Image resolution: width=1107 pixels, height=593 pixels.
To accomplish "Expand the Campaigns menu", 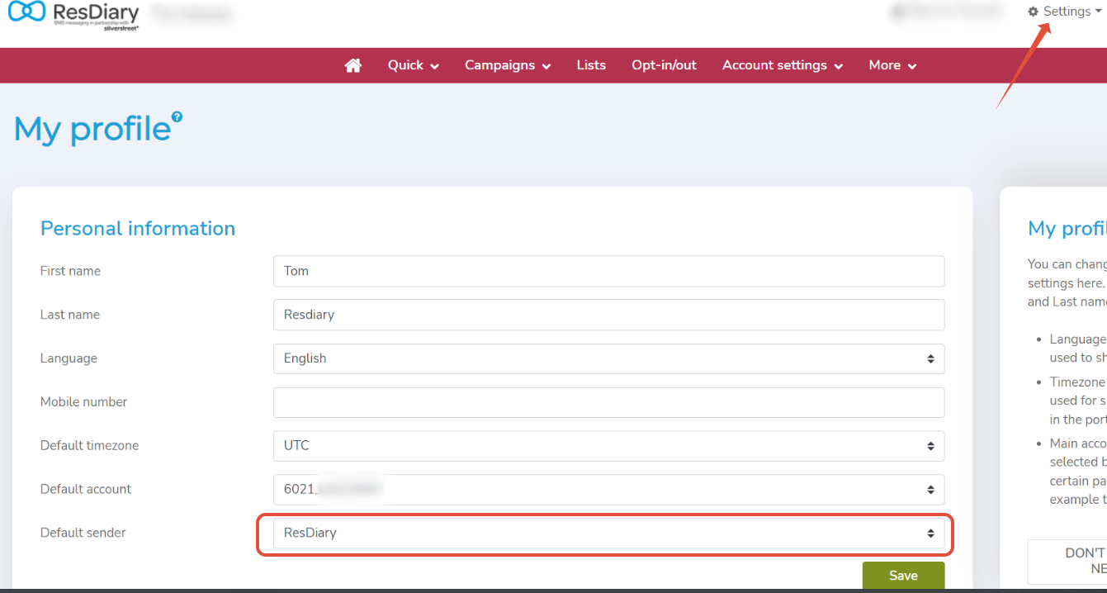I will tap(508, 65).
